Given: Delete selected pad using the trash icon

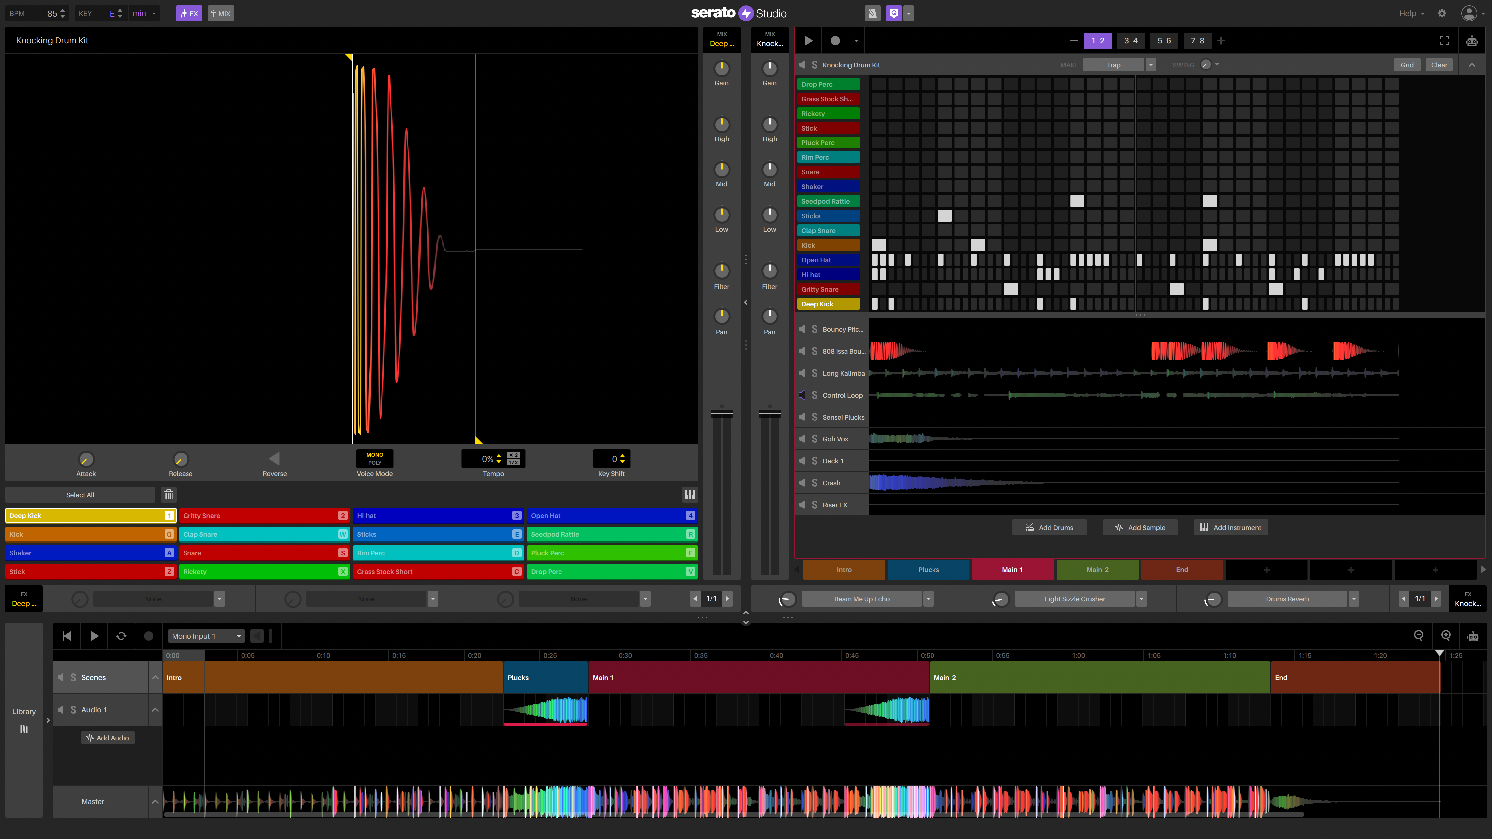Looking at the screenshot, I should pyautogui.click(x=168, y=494).
